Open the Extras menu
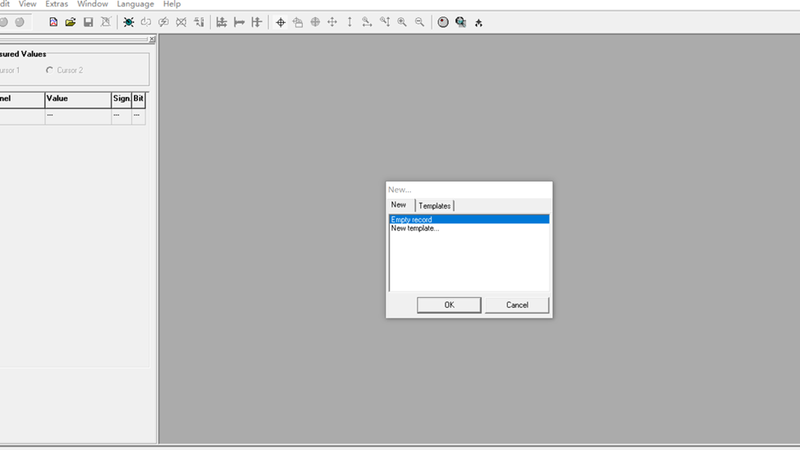Viewport: 800px width, 450px height. pos(57,4)
